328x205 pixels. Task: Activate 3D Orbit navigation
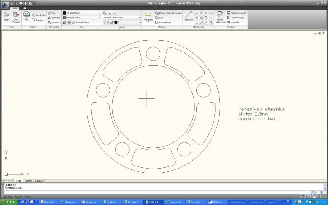(x=54, y=18)
